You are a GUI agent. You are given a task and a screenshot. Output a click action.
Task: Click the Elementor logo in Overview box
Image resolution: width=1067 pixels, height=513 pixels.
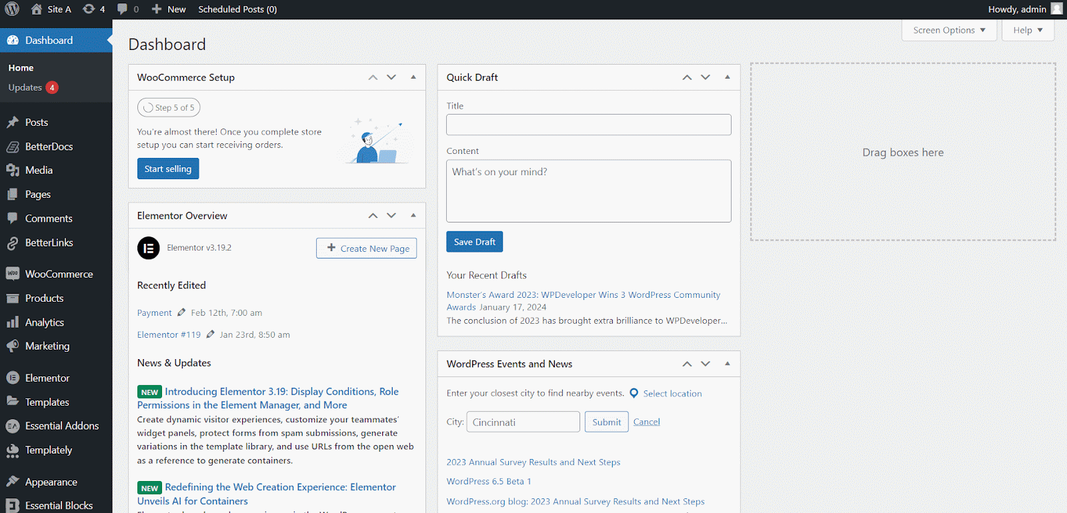pyautogui.click(x=149, y=248)
